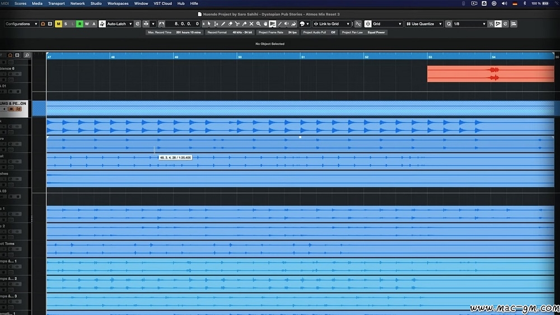
Task: Click the iterative quantize slash icon
Action: pos(491,24)
